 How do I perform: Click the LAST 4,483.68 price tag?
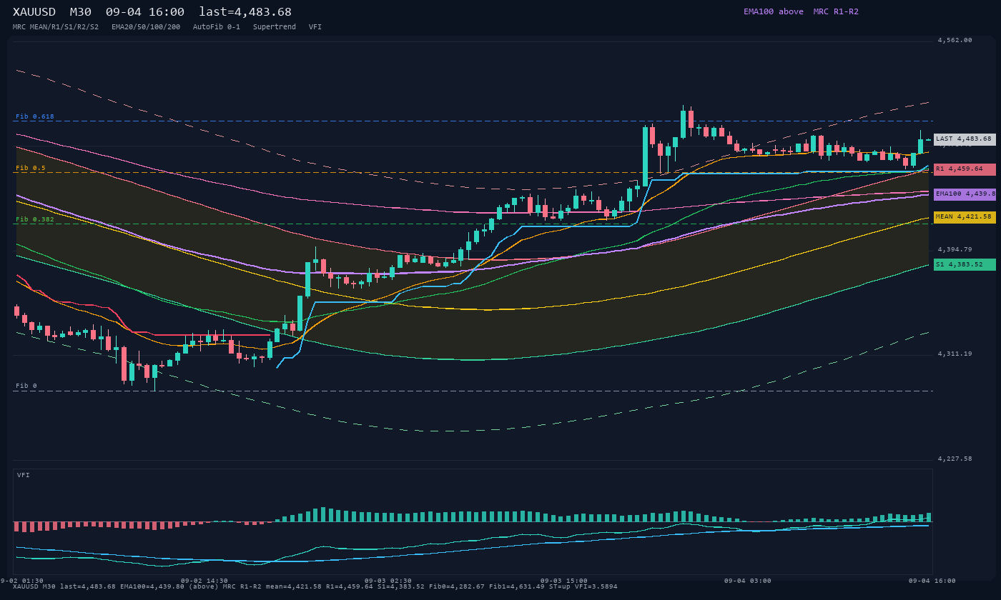coord(965,139)
